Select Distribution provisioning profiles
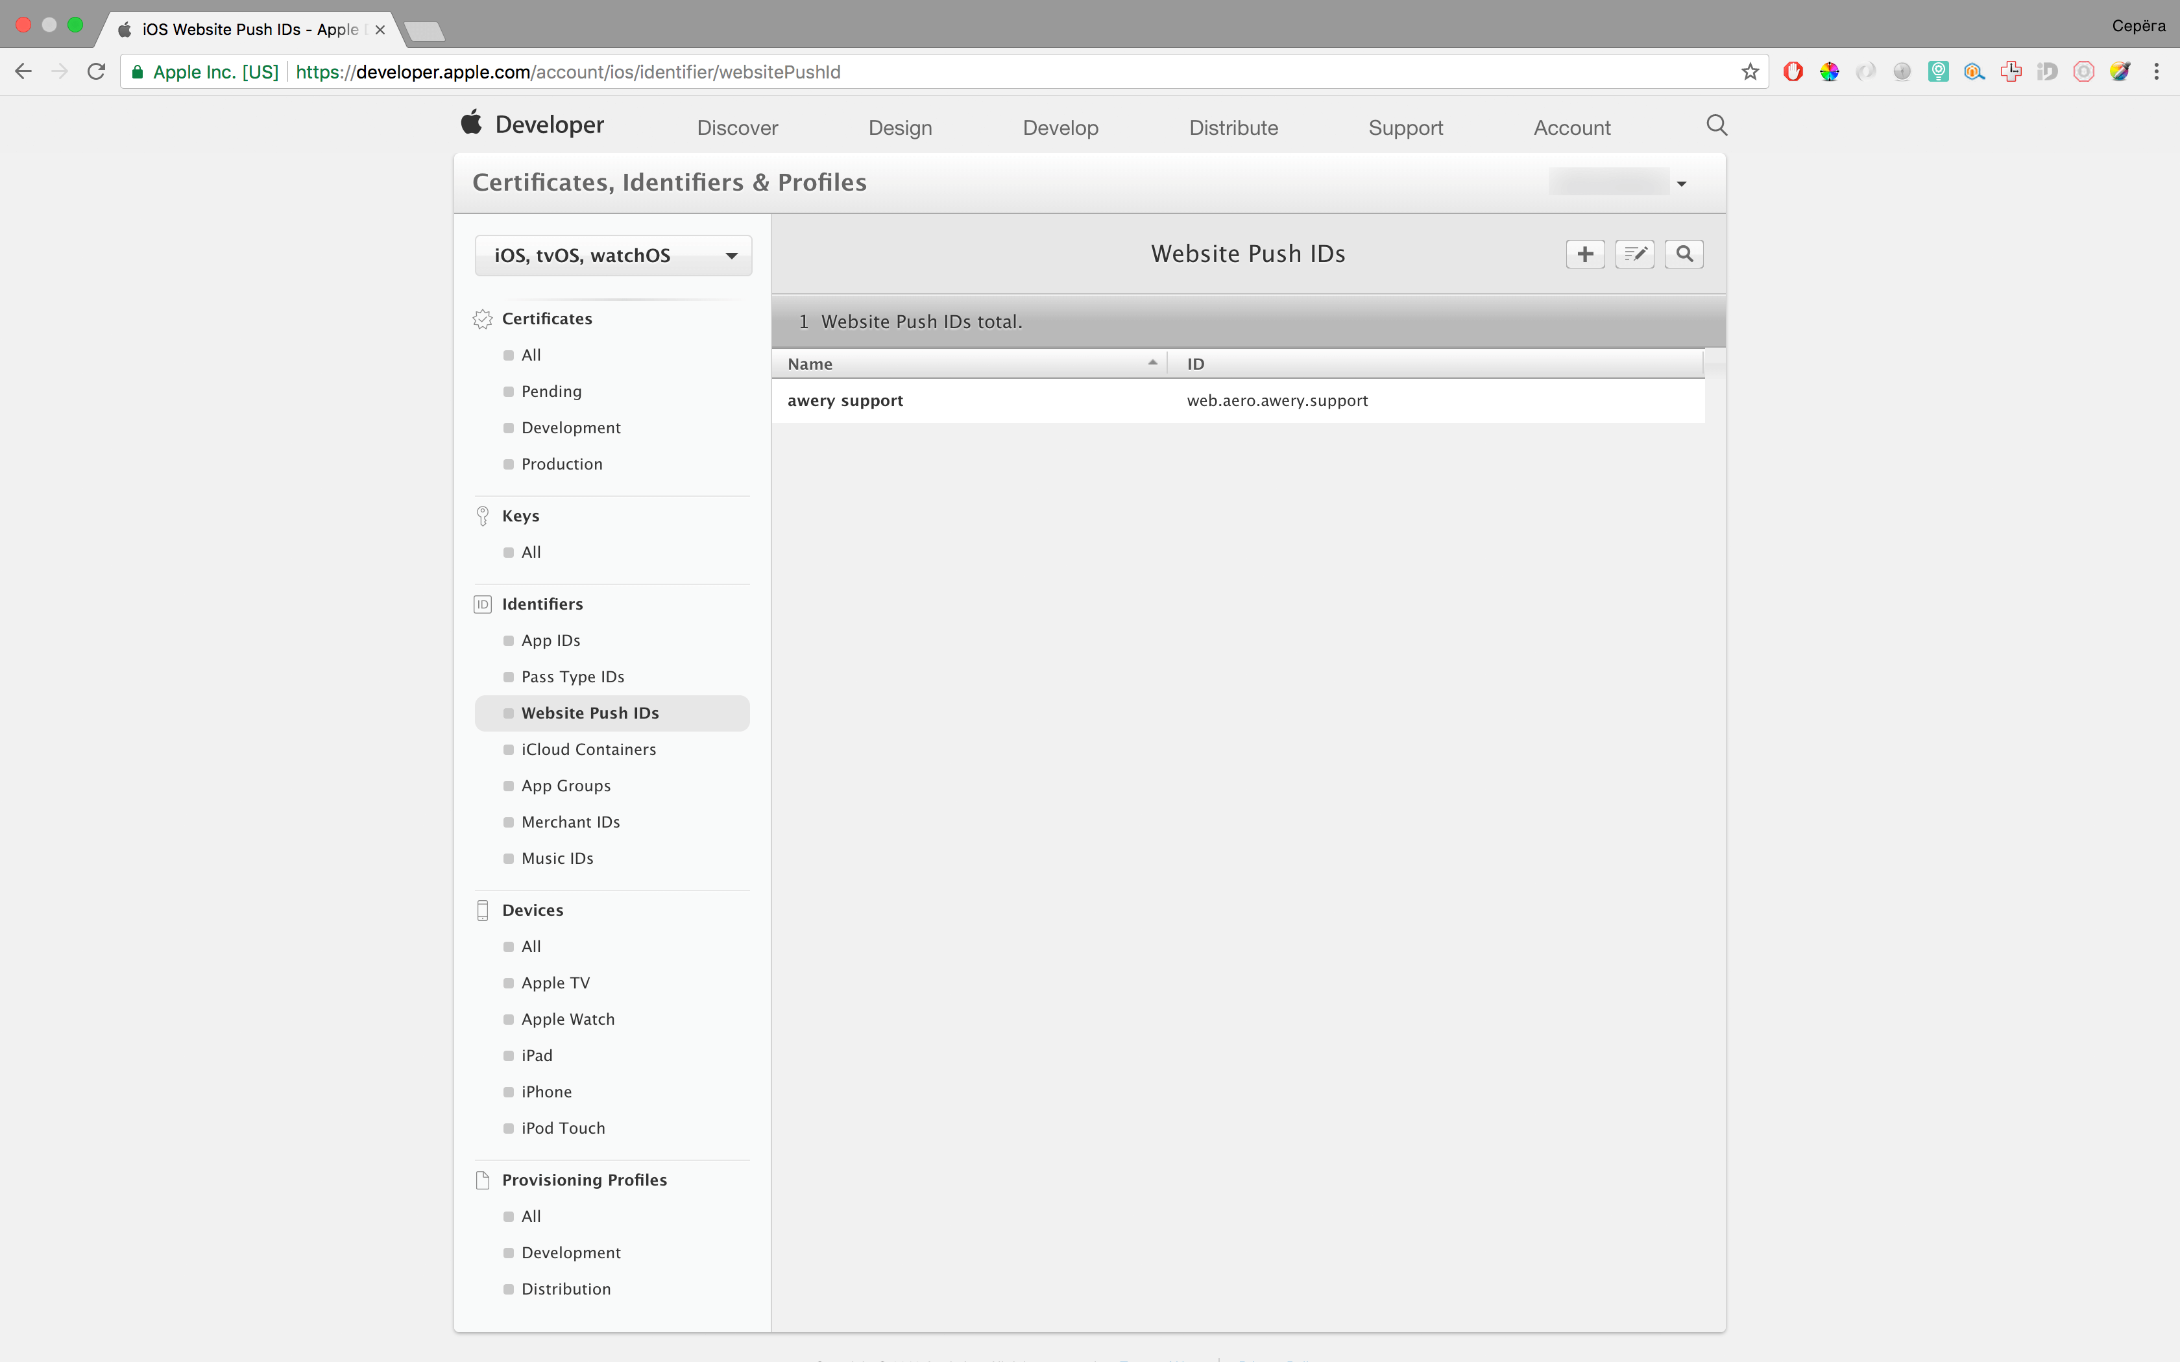Screen dimensions: 2180x1362 (566, 1289)
